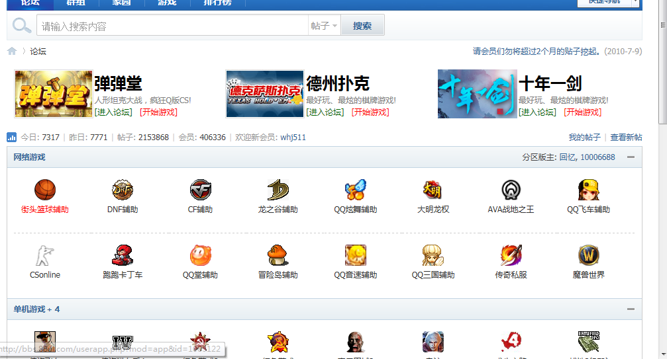Open the CF辅助 forum icon
This screenshot has width=667, height=359.
pos(200,190)
